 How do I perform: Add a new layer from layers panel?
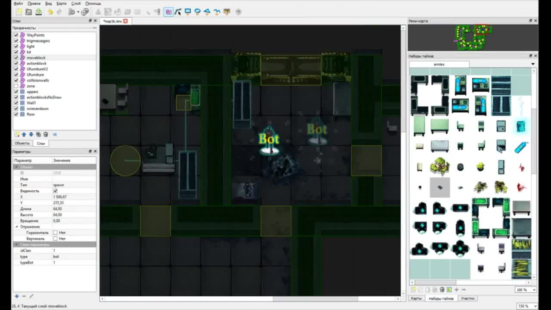(17, 134)
